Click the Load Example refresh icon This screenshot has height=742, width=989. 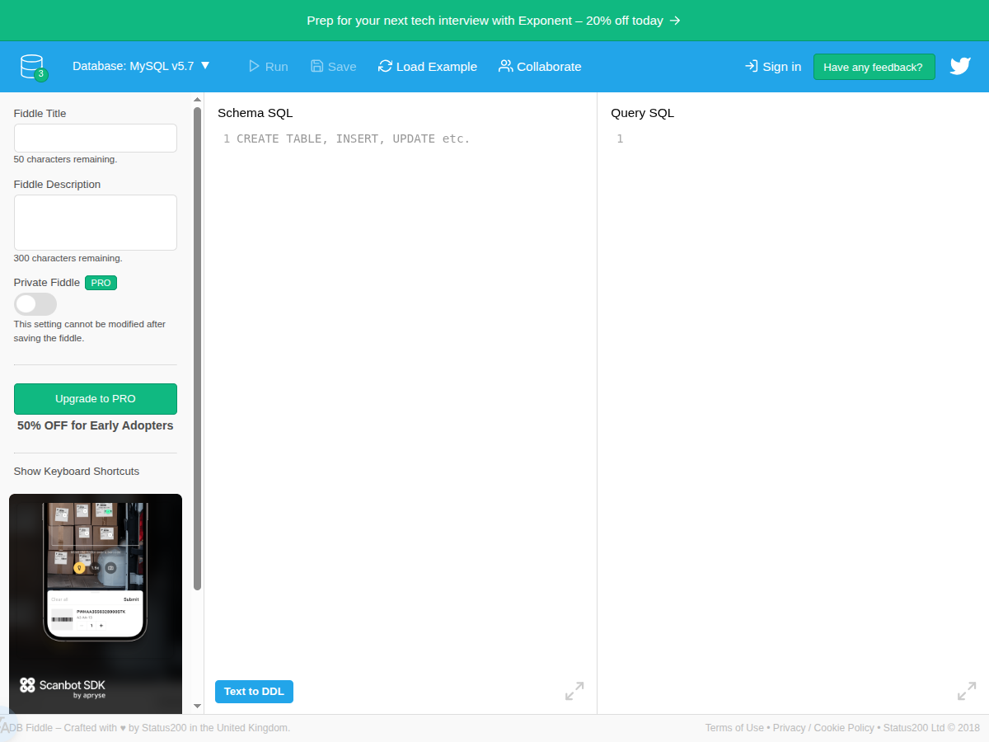(385, 66)
